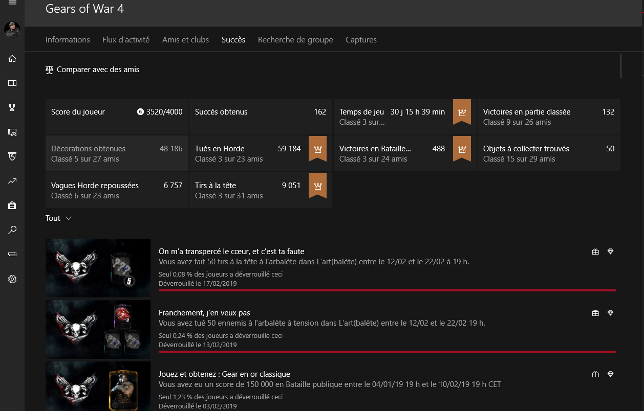Go to Home in the sidebar
This screenshot has height=411, width=644.
[x=12, y=58]
